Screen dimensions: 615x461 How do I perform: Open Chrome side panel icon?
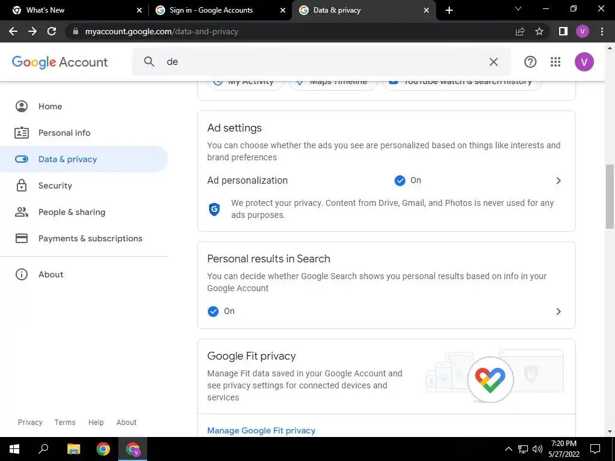pyautogui.click(x=563, y=31)
